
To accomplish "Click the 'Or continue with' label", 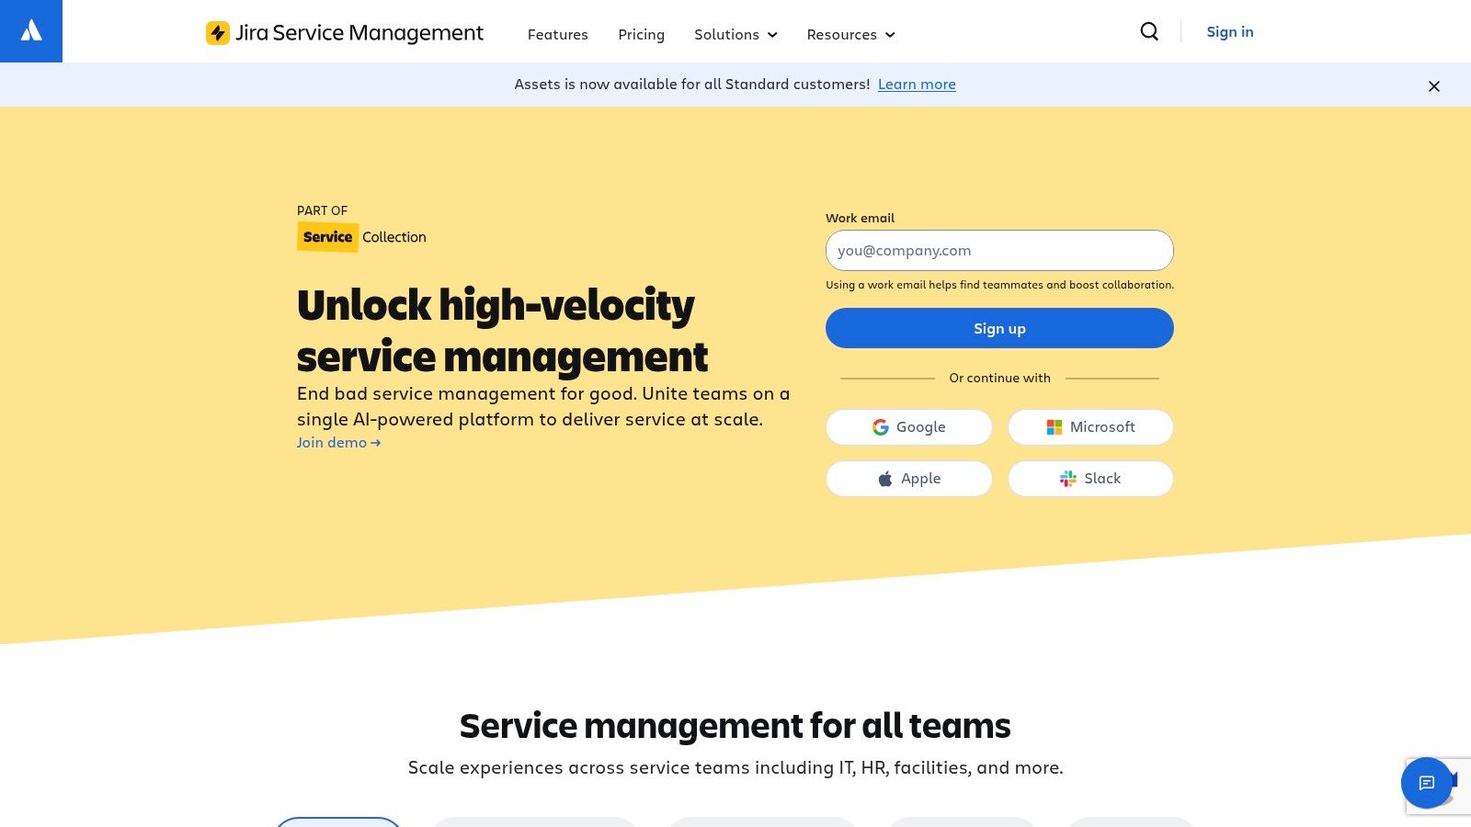I will click(999, 378).
